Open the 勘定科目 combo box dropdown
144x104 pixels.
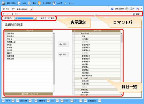[x=35, y=18]
